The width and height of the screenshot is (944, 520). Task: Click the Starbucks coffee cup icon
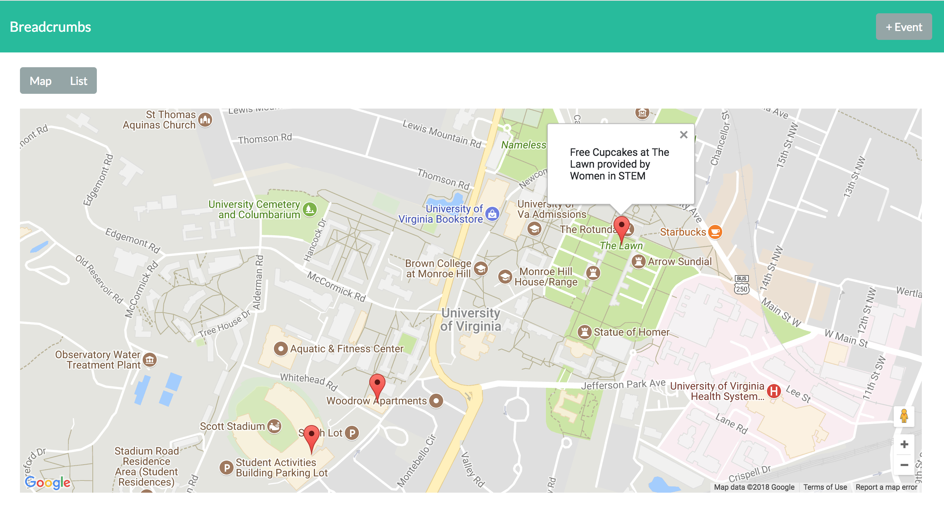pos(715,232)
